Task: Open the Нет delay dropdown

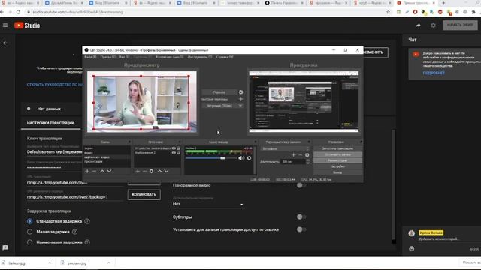Action: (x=208, y=204)
